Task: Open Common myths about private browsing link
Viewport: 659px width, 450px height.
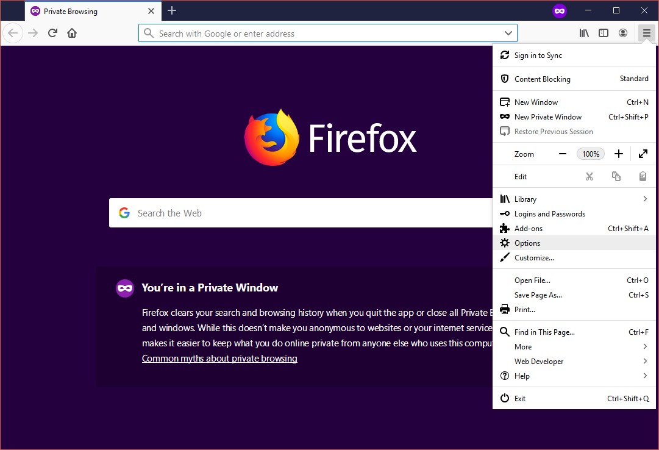Action: pos(219,359)
